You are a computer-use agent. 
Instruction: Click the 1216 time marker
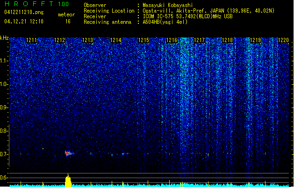[172, 40]
